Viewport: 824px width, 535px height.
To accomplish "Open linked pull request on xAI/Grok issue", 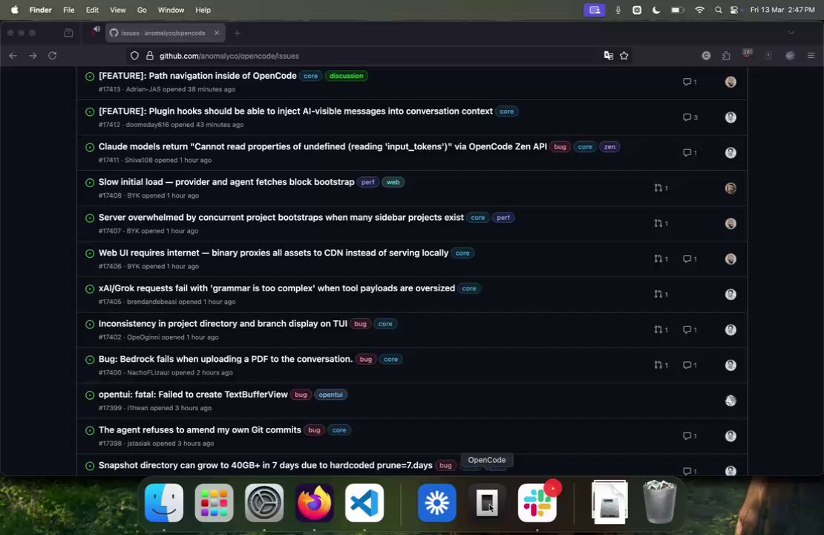I will (x=661, y=294).
